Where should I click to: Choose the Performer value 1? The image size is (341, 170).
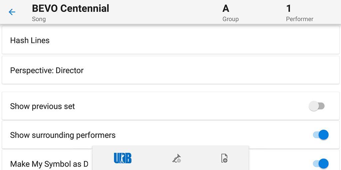[x=289, y=8]
